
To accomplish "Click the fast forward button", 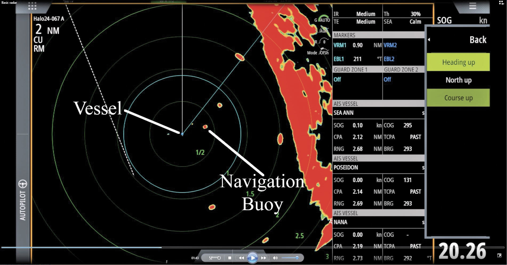I will point(264,258).
